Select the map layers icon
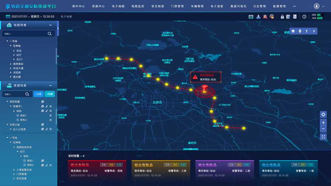 point(293,31)
